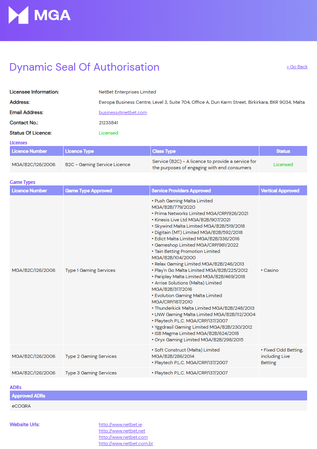Click Evolution Gaming Malta Limited entry
Image resolution: width=317 pixels, height=449 pixels.
click(x=187, y=299)
